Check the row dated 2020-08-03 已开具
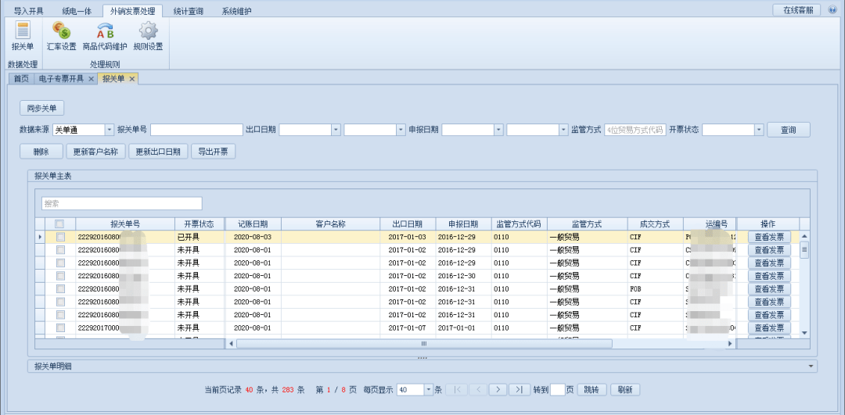This screenshot has width=845, height=415. [60, 237]
